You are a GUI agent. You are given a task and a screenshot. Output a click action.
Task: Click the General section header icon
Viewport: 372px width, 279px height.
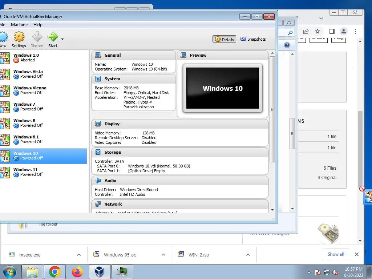(x=98, y=55)
